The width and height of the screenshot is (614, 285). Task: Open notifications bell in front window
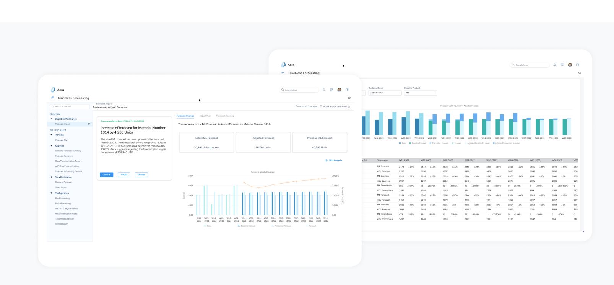(324, 90)
